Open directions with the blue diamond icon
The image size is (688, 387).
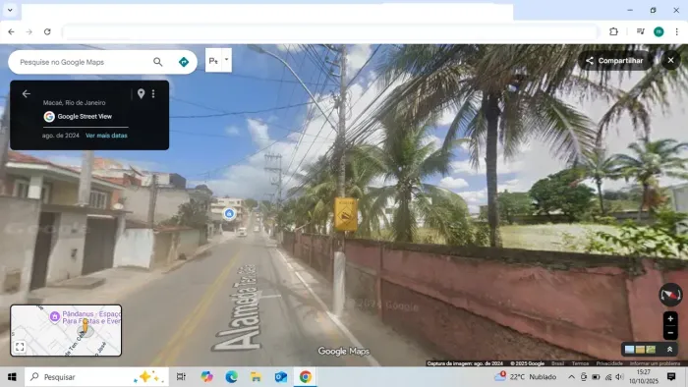click(x=184, y=62)
